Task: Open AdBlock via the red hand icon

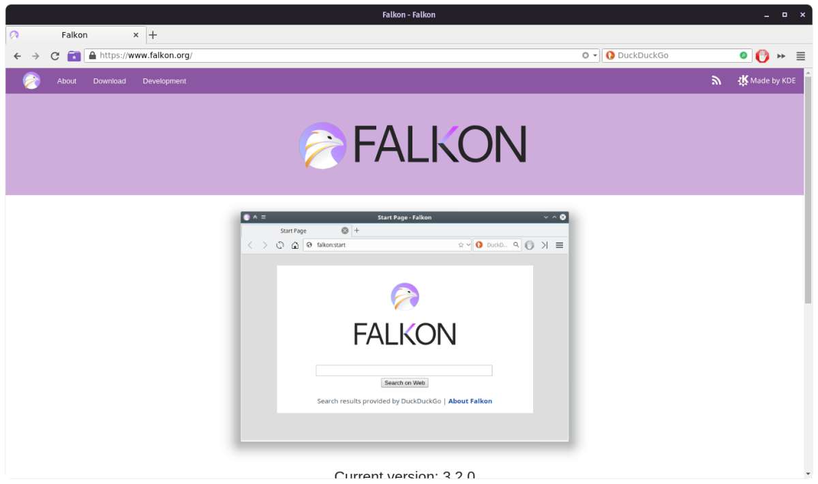Action: tap(761, 56)
